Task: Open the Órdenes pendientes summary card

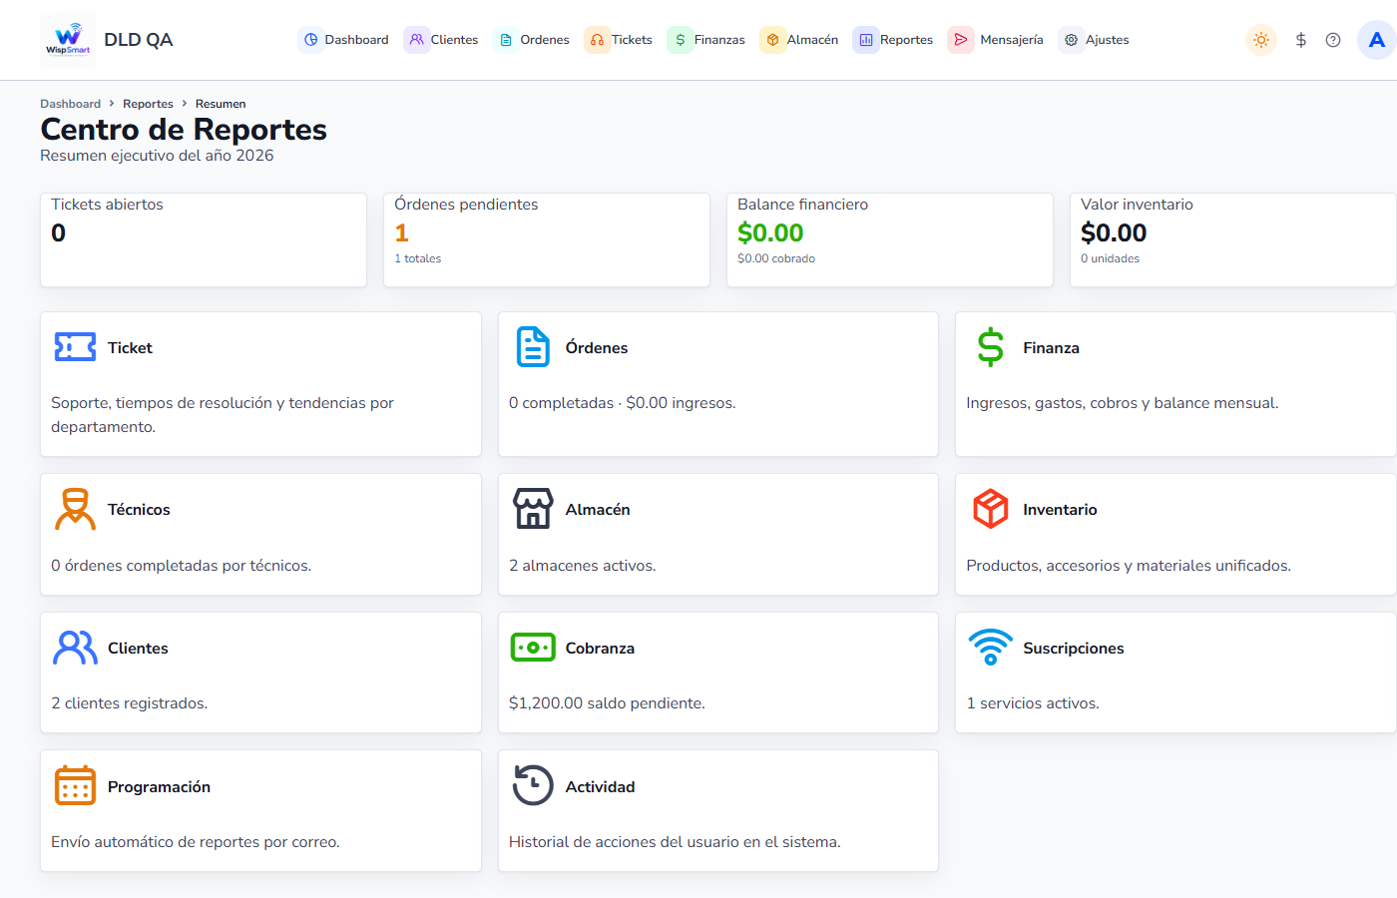Action: tap(547, 239)
